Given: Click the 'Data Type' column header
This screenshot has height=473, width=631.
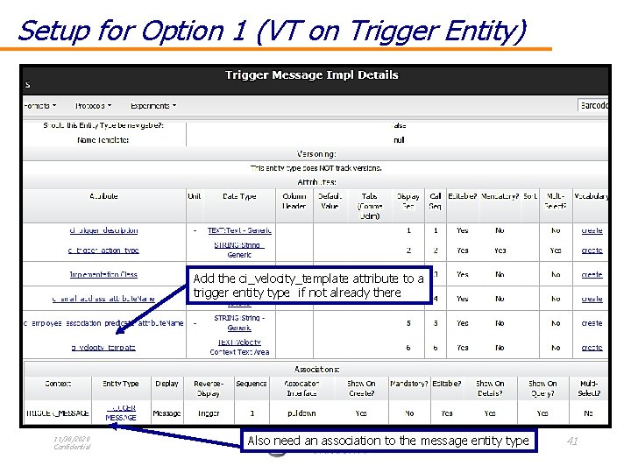Looking at the screenshot, I should (239, 196).
